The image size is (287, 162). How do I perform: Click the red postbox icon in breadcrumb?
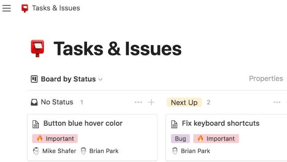click(x=25, y=8)
